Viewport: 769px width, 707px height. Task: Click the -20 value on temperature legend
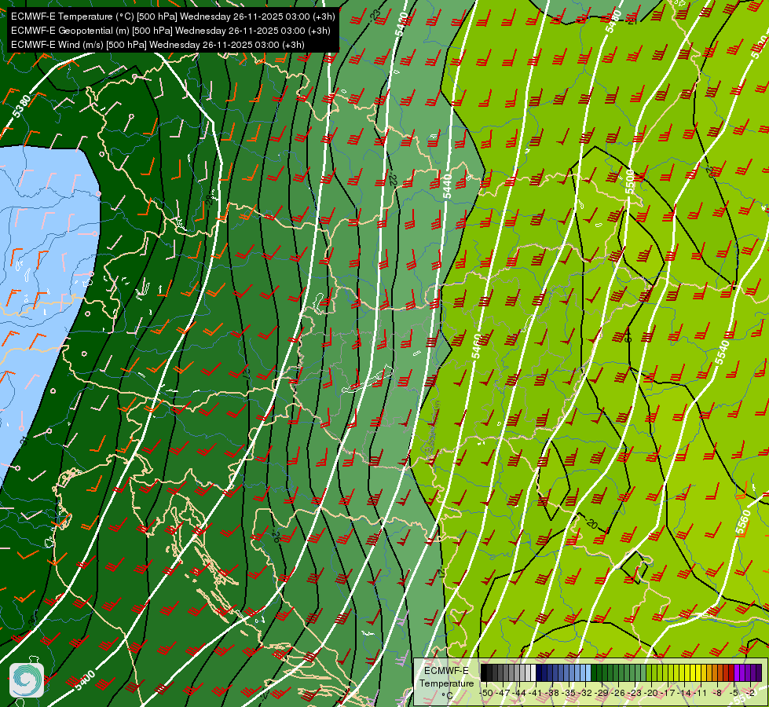click(x=651, y=693)
